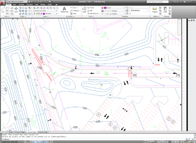196x143 pixels.
Task: Select the Line drawing tool
Action: (x=3, y=9)
